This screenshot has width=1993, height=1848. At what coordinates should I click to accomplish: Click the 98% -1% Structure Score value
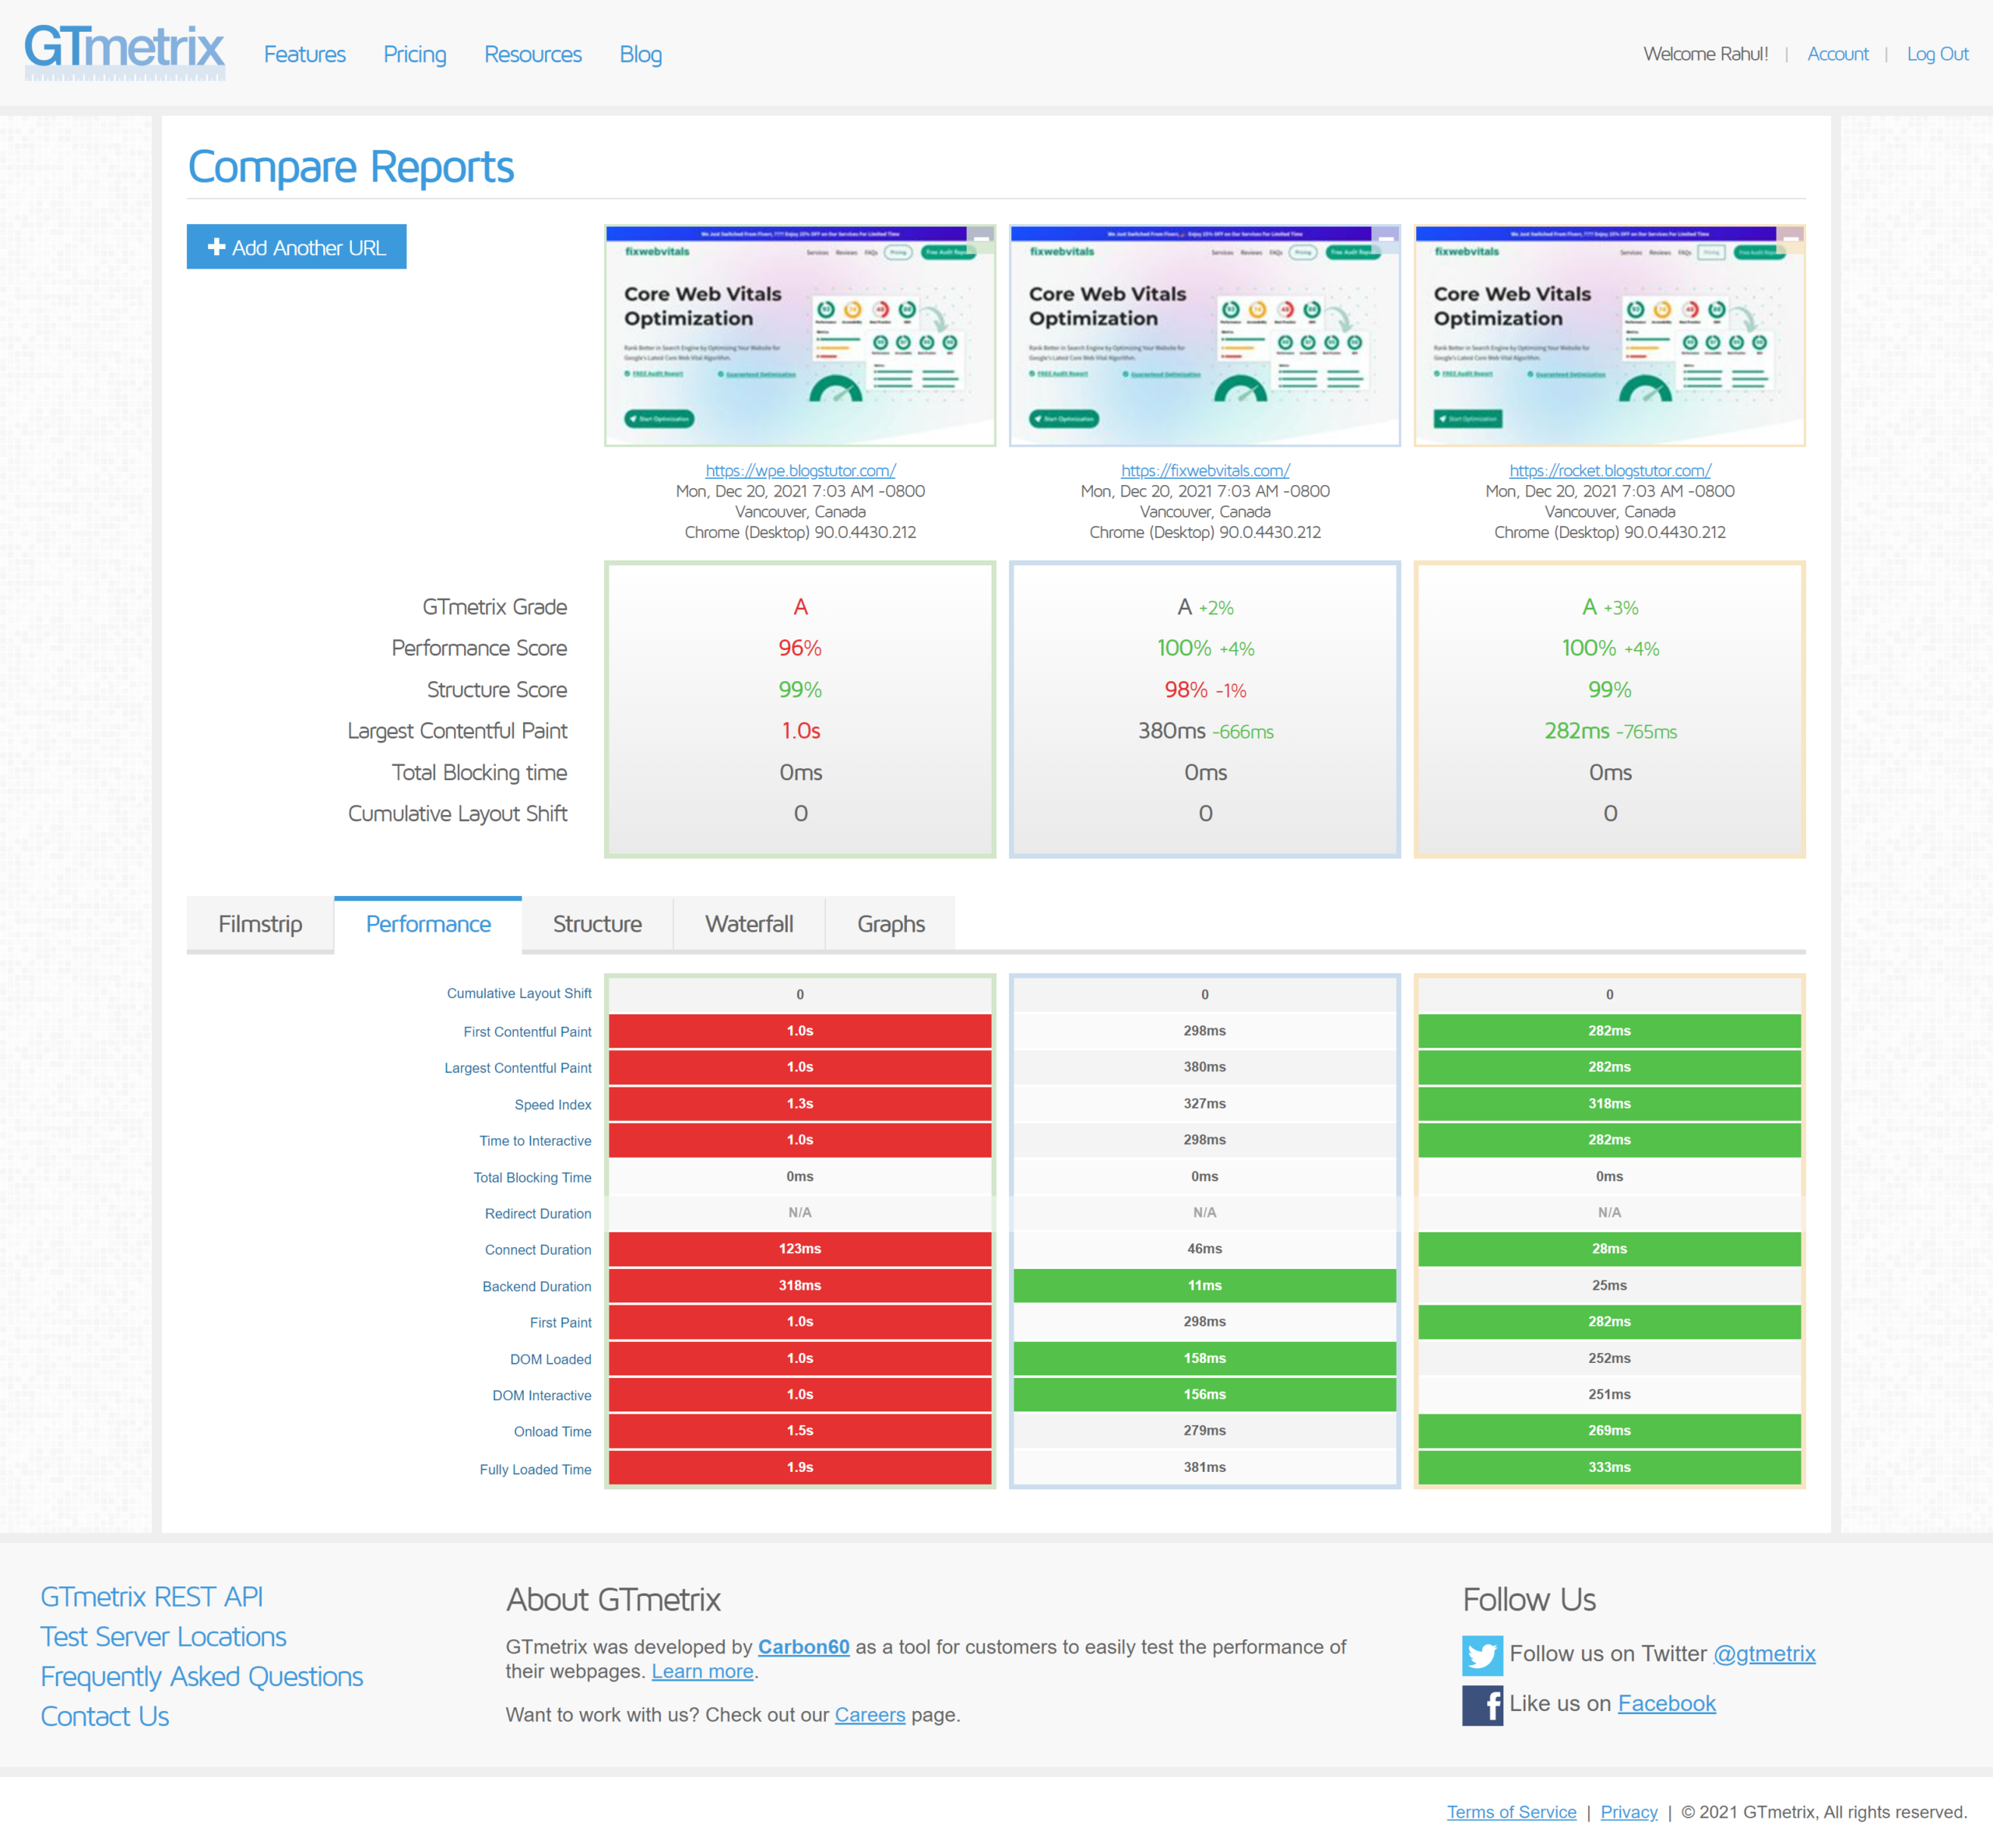pos(1205,690)
